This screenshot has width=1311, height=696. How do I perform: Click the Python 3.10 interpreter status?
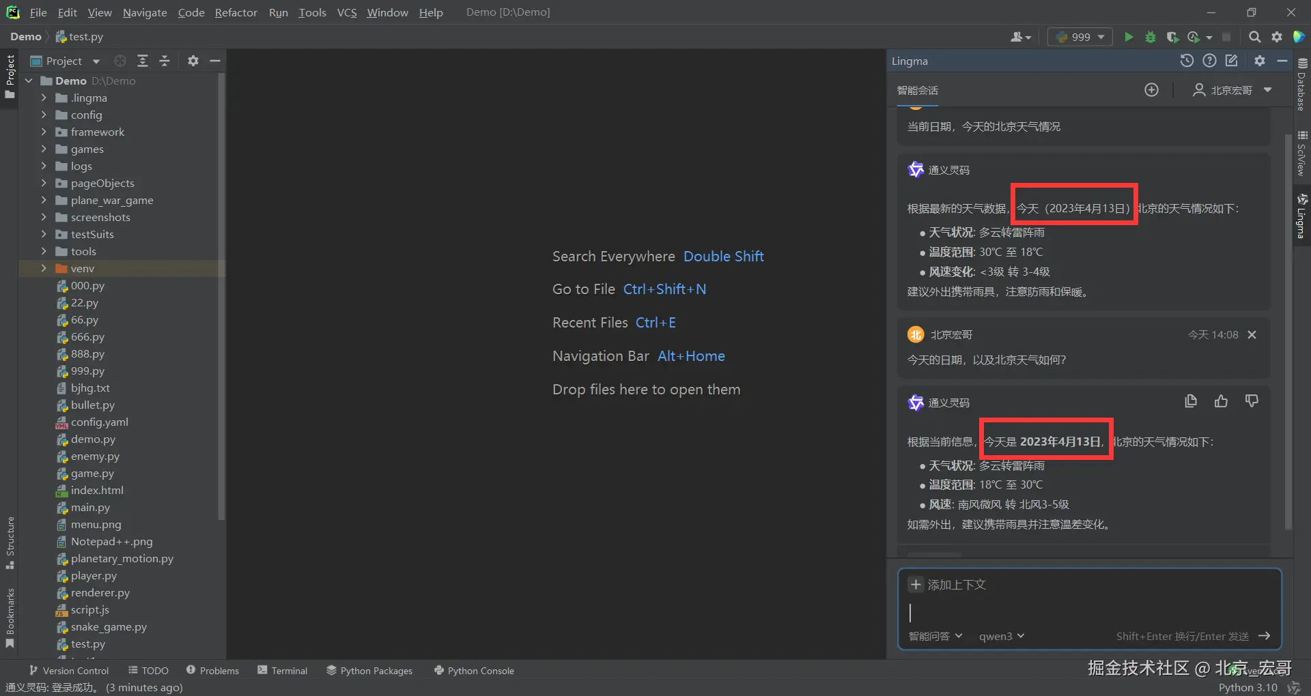pos(1247,687)
